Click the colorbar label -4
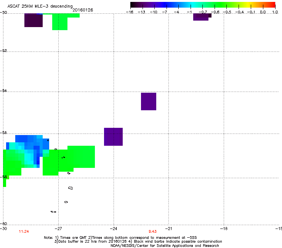Screen dimensions: 282x248 [176, 12]
